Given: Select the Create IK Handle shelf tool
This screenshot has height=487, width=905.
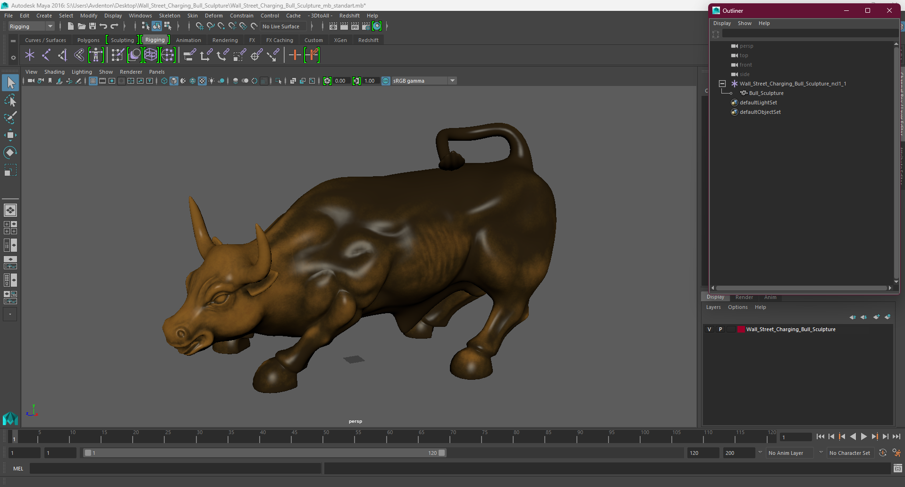Looking at the screenshot, I should point(63,55).
